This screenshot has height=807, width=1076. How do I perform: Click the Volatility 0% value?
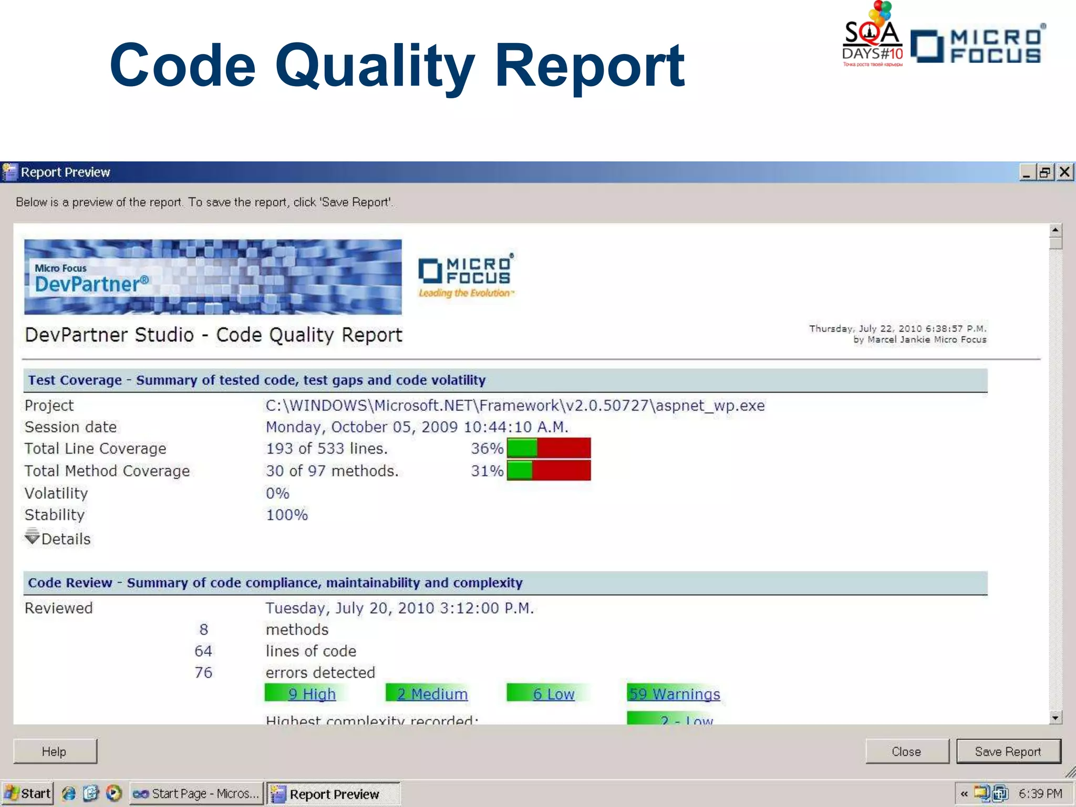tap(277, 493)
